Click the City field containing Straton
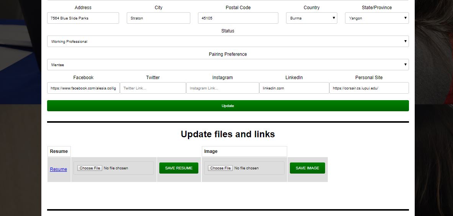This screenshot has width=453, height=216. pos(158,18)
